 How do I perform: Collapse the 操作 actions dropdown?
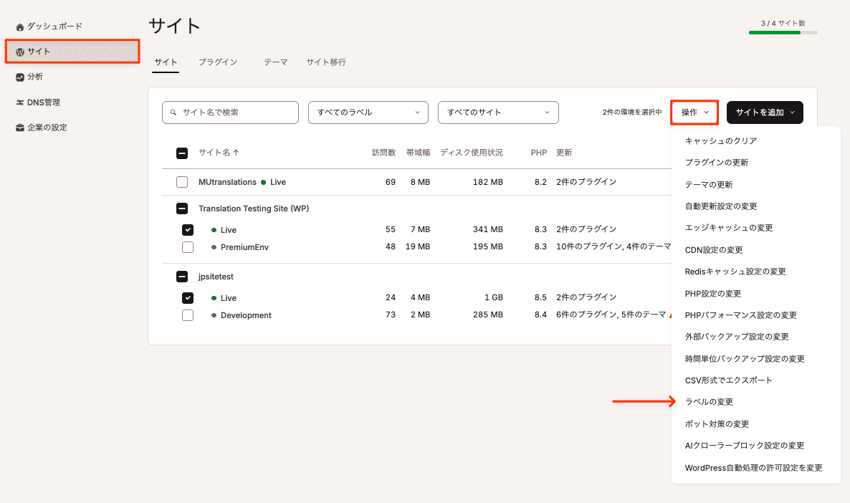click(x=694, y=112)
